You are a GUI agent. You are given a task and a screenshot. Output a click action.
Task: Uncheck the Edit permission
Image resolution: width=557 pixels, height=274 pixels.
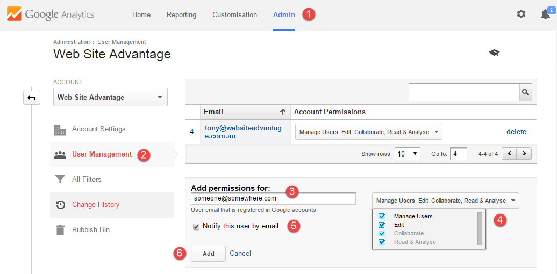coord(382,225)
